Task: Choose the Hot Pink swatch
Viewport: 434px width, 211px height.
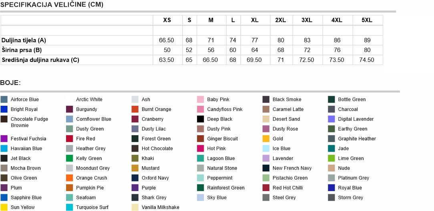Action: [x=201, y=148]
